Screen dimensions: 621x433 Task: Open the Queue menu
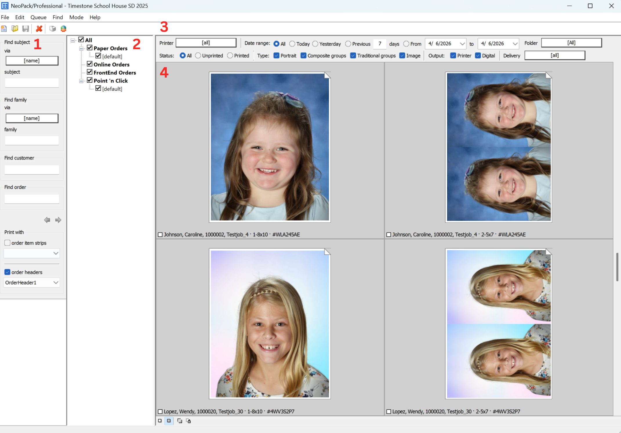(39, 17)
